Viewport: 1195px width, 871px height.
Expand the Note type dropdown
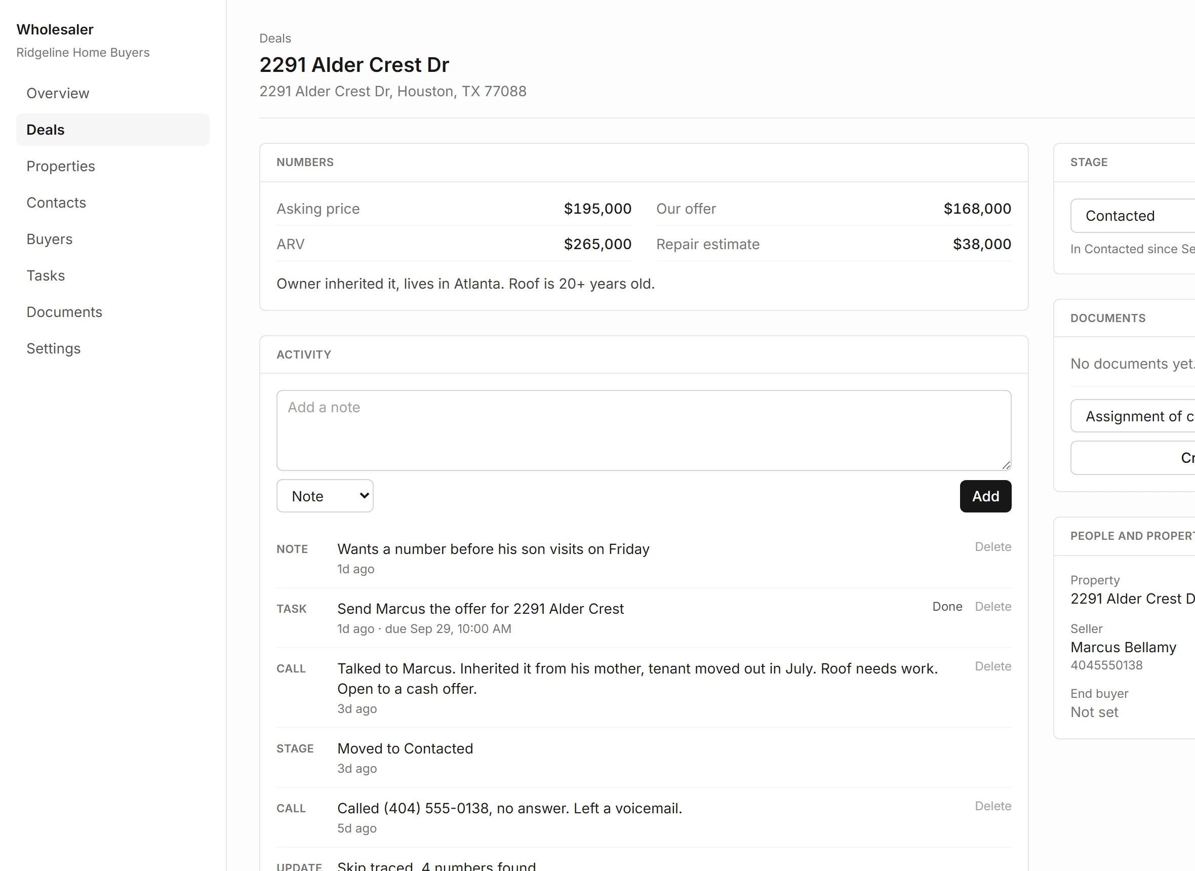pos(325,496)
